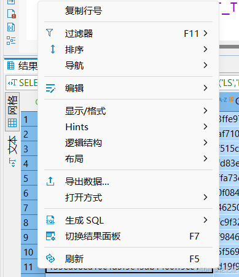Open the 打开方式 submenu

[x=128, y=197]
